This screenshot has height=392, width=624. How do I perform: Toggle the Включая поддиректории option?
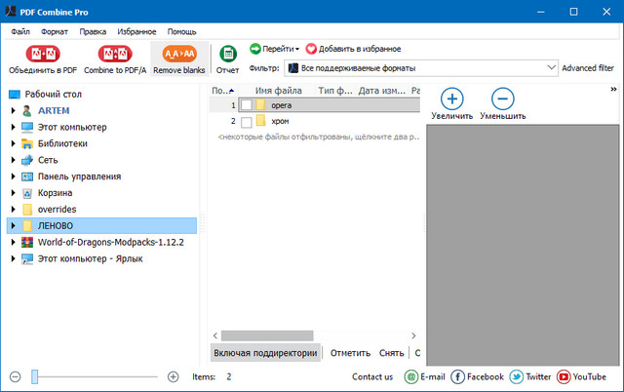click(265, 352)
